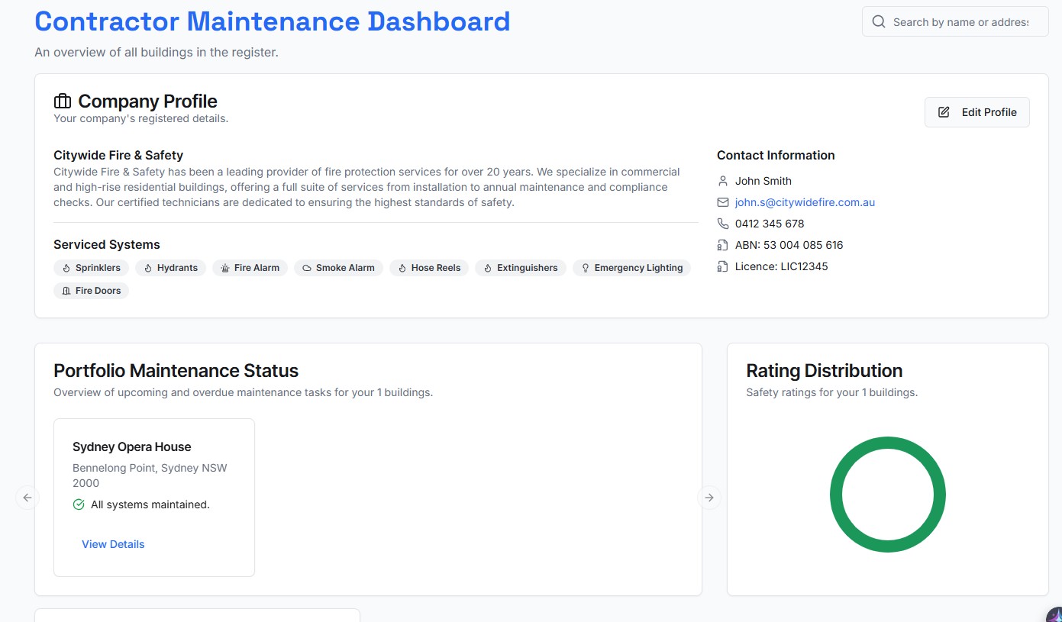Click the person icon next to John Smith
This screenshot has width=1062, height=622.
point(722,181)
